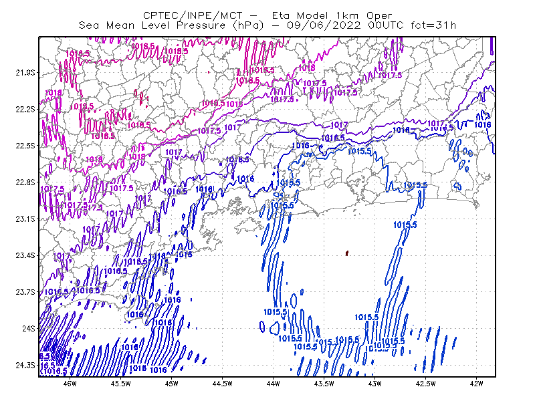Screen dimensions: 535x413
Task: Click the 43W longitude axis label
Action: [x=374, y=384]
